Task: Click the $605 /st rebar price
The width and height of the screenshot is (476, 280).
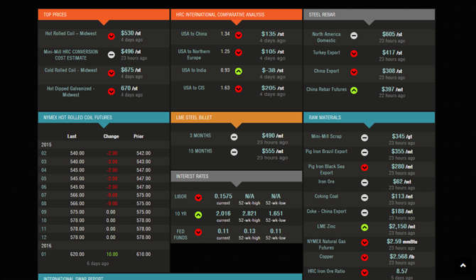Action: 392,34
